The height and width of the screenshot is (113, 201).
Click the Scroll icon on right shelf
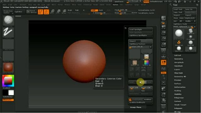163,27
